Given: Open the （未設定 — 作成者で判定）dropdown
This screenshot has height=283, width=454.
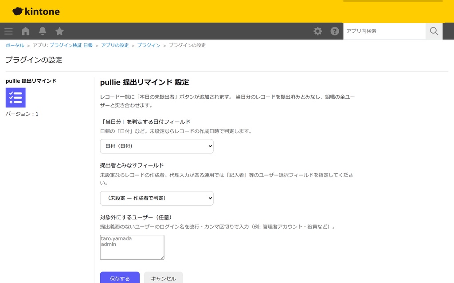Looking at the screenshot, I should [x=157, y=198].
